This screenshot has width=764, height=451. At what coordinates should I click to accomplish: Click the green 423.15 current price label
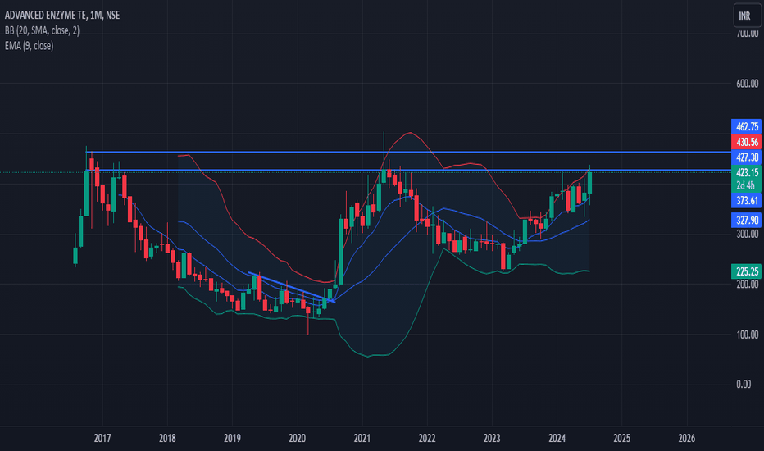click(x=747, y=172)
